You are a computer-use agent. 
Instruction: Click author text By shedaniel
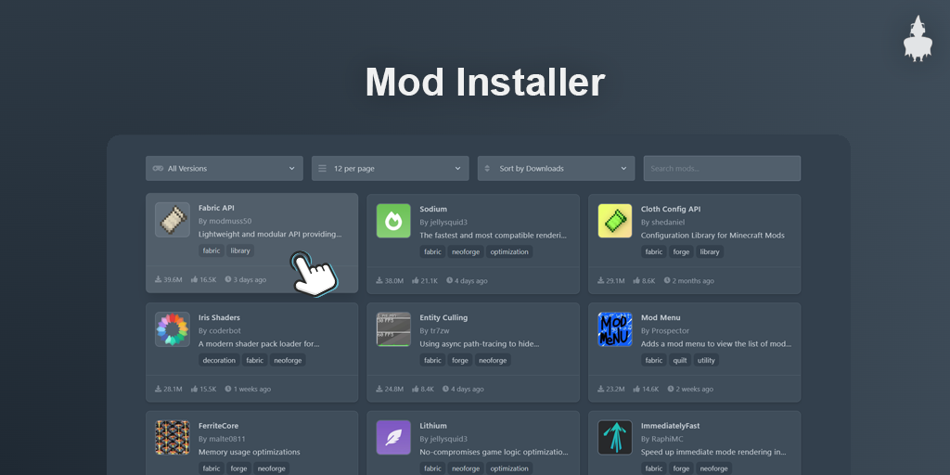pyautogui.click(x=664, y=223)
